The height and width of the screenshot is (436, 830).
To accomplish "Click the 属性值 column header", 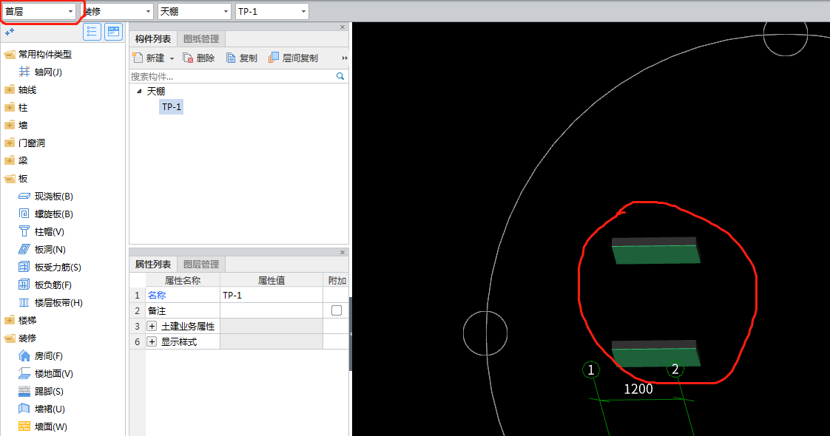I will [271, 280].
